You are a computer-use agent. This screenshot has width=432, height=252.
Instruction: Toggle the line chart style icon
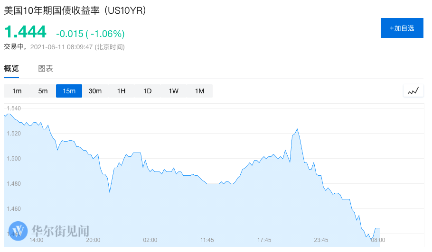pyautogui.click(x=413, y=90)
